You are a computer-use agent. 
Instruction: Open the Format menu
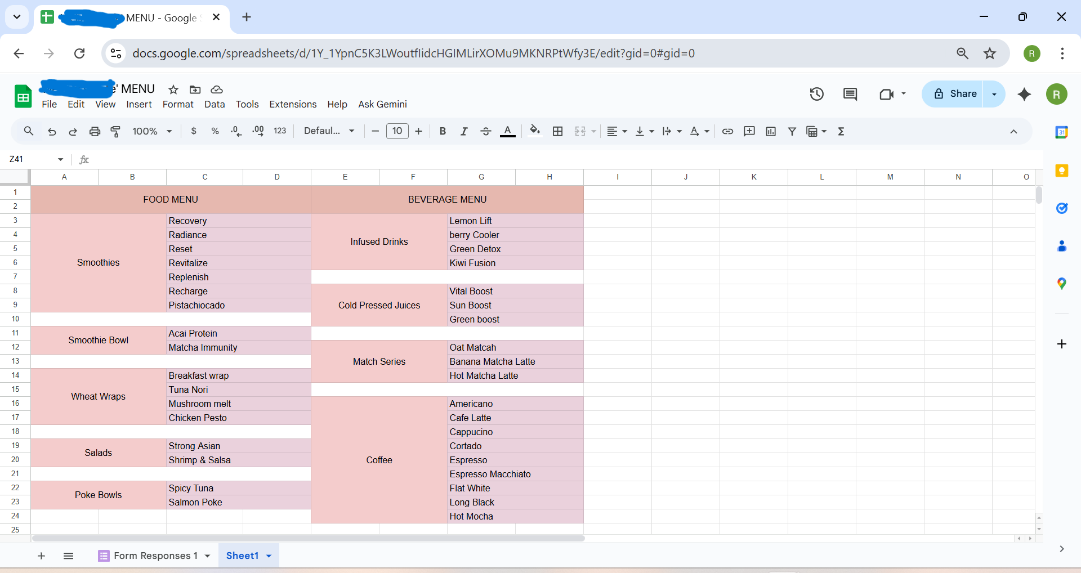point(178,104)
